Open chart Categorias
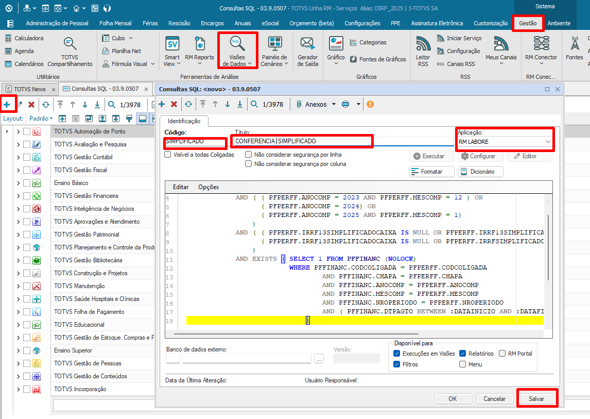This screenshot has width=590, height=419. 368,42
